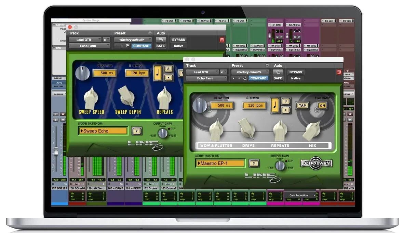Click red target button in Maestro EP-1 window
Image resolution: width=404 pixels, height=233 pixels.
[339, 72]
